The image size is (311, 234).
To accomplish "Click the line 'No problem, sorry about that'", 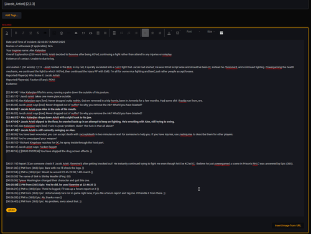I will point(44,202).
